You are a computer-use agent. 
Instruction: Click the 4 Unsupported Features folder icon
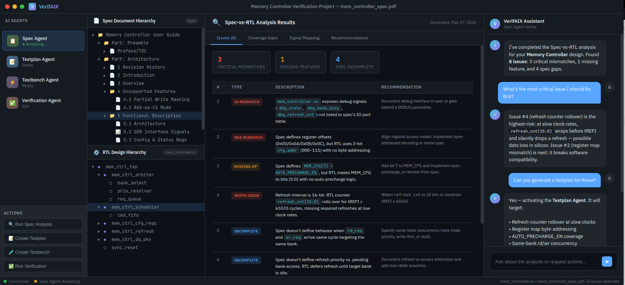click(112, 91)
